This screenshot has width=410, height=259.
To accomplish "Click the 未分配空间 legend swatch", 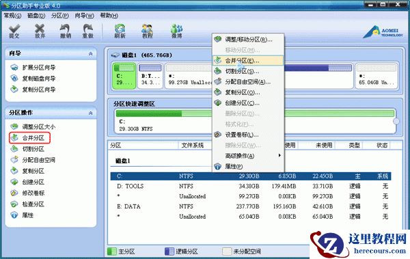I will pyautogui.click(x=226, y=251).
